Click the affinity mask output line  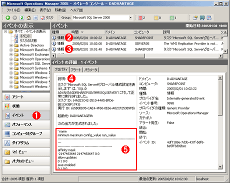(66, 150)
